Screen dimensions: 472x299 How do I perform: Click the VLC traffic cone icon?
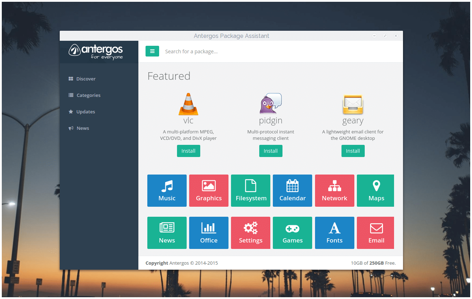[188, 104]
